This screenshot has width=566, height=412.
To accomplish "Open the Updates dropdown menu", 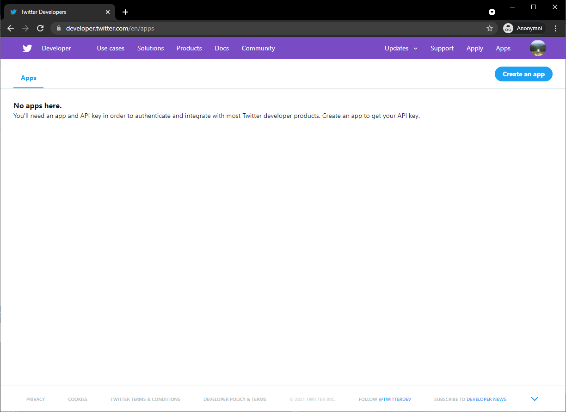I will point(401,48).
